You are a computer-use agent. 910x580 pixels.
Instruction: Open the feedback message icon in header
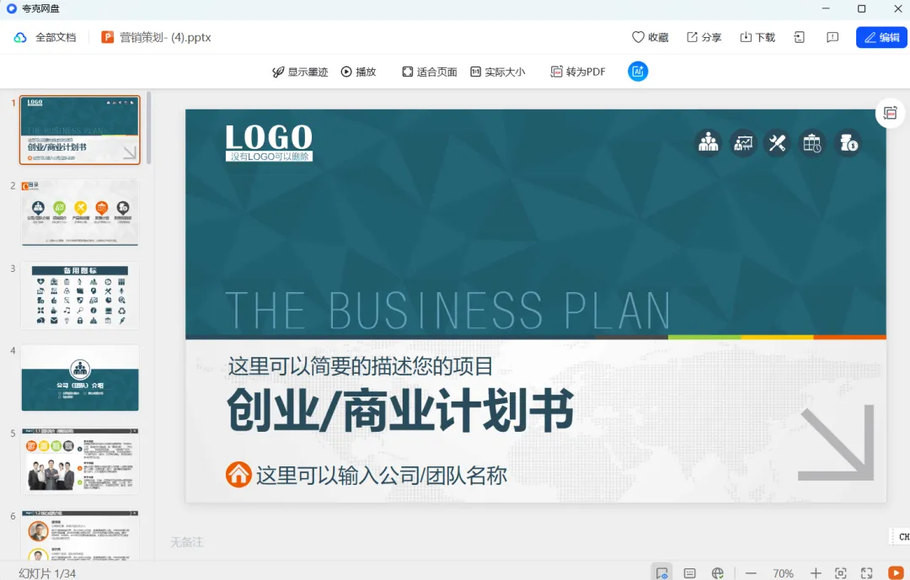pos(832,37)
